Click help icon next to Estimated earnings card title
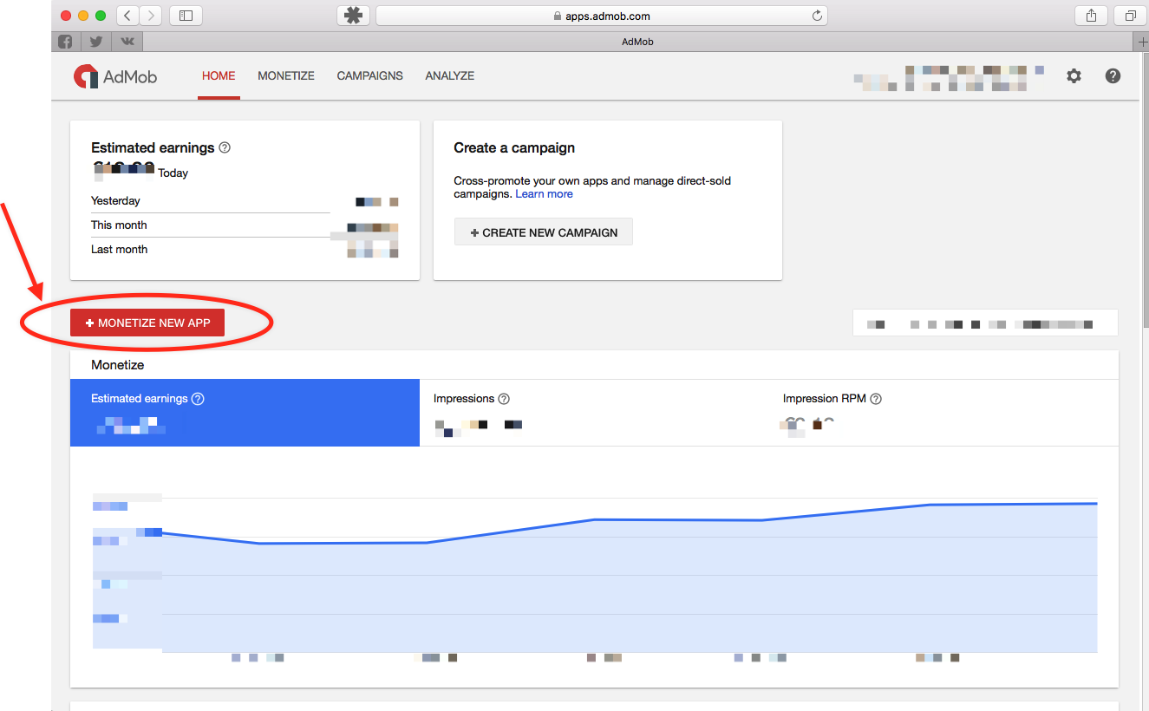Image resolution: width=1149 pixels, height=711 pixels. tap(225, 147)
